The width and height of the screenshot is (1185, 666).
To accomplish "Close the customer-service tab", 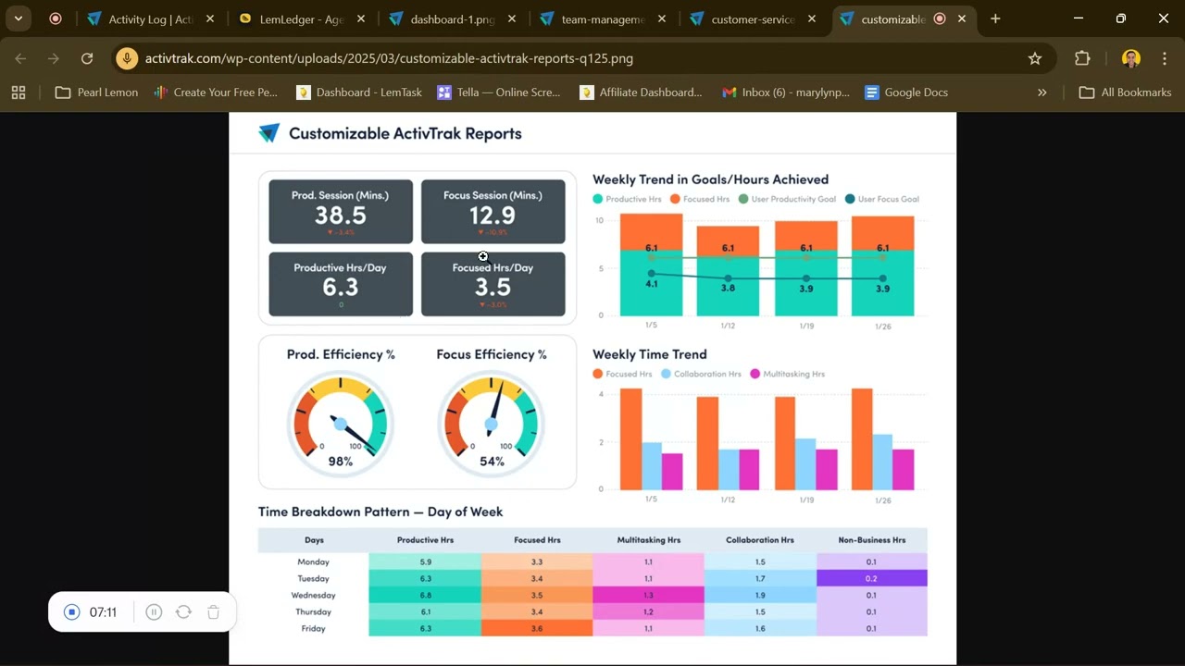I will pos(813,18).
